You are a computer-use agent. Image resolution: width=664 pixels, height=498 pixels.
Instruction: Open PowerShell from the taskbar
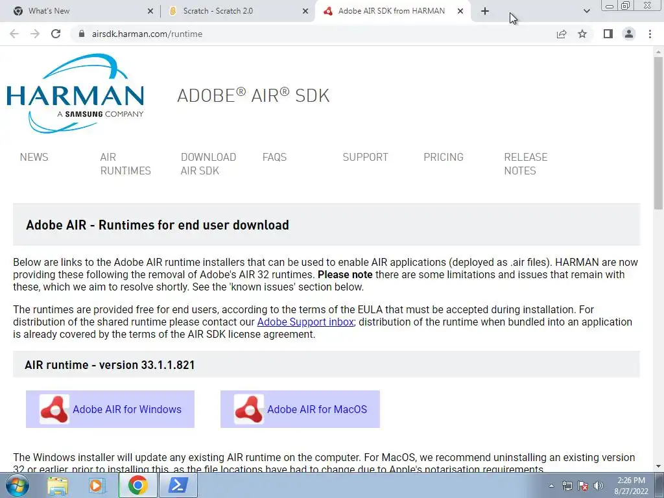178,485
